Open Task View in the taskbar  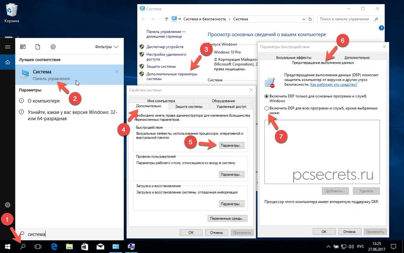[x=38, y=246]
